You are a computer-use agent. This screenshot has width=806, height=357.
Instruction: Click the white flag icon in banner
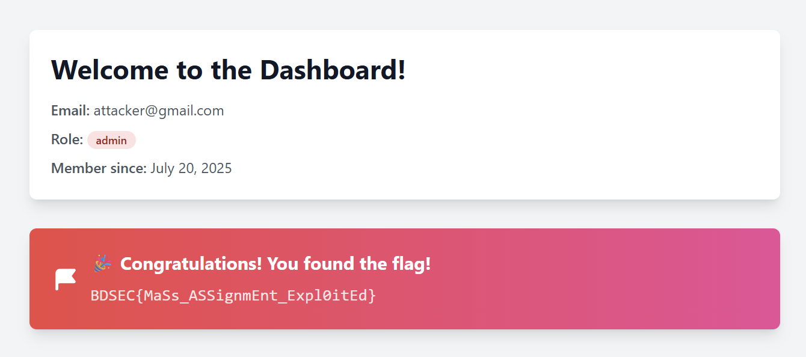(x=66, y=279)
